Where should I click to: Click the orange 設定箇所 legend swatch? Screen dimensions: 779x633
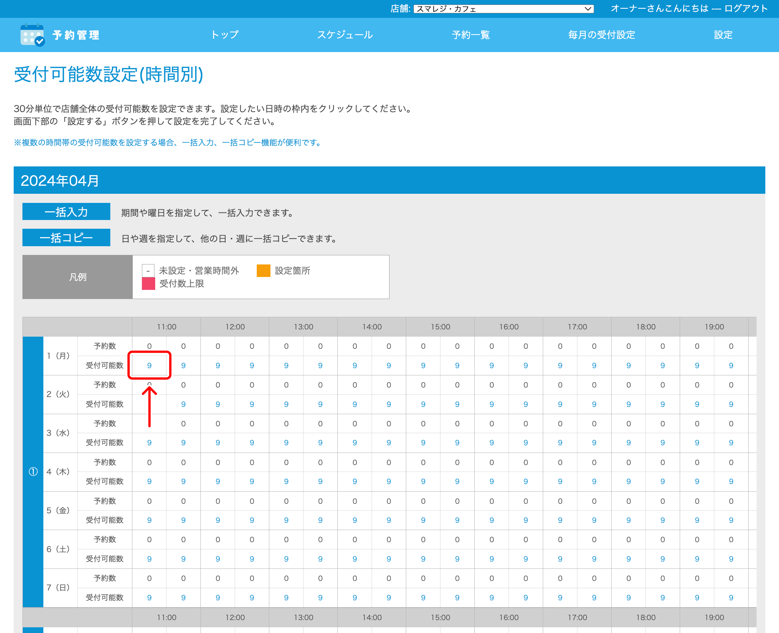click(263, 271)
